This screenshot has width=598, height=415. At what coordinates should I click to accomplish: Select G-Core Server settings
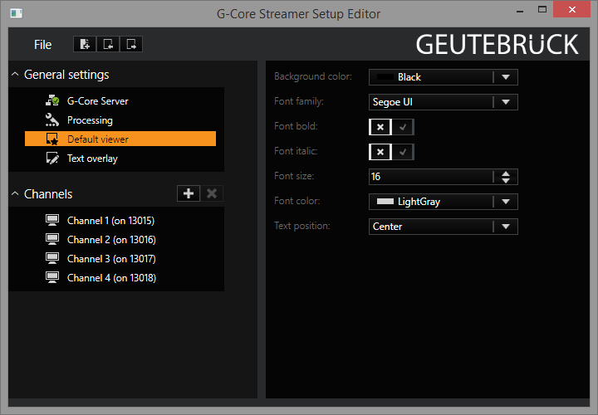(98, 101)
